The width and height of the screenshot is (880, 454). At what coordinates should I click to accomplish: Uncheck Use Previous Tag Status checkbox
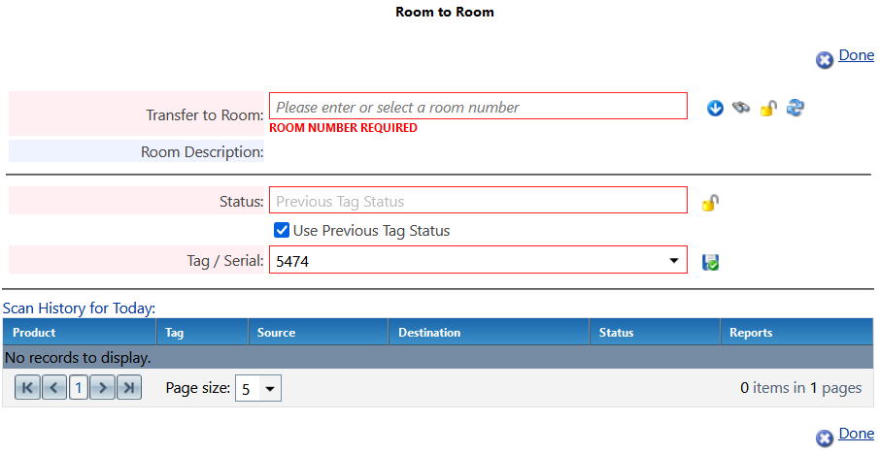282,231
